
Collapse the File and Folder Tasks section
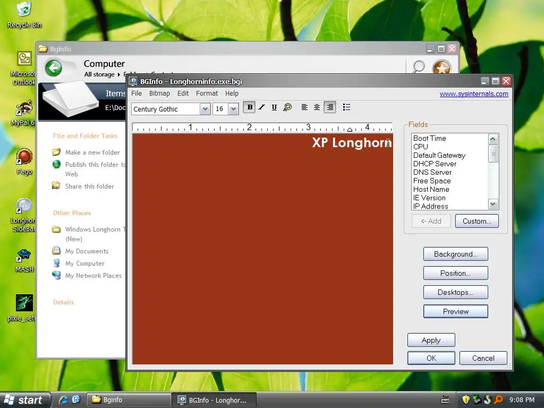point(85,136)
